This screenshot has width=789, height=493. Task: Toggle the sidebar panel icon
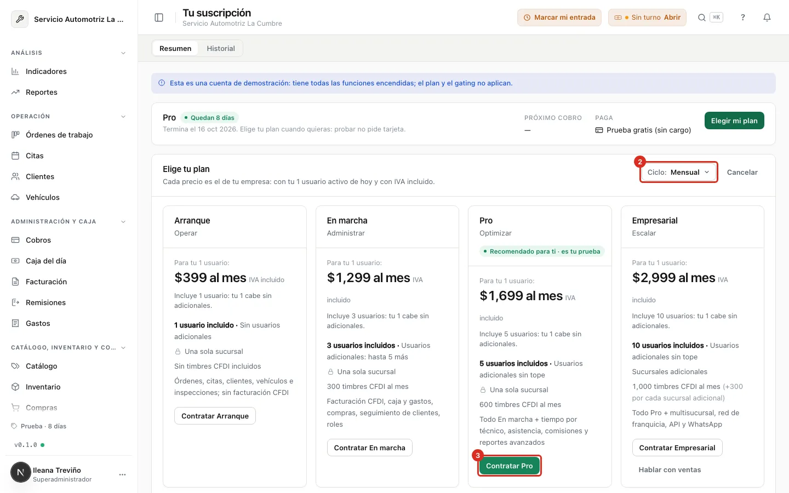coord(159,18)
